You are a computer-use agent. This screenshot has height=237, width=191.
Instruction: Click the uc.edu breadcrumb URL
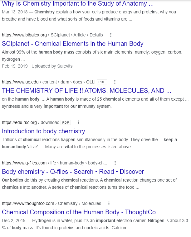tap(49, 82)
